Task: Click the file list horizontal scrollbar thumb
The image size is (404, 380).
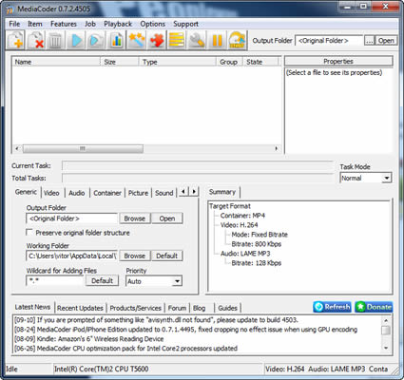Action: click(83, 148)
